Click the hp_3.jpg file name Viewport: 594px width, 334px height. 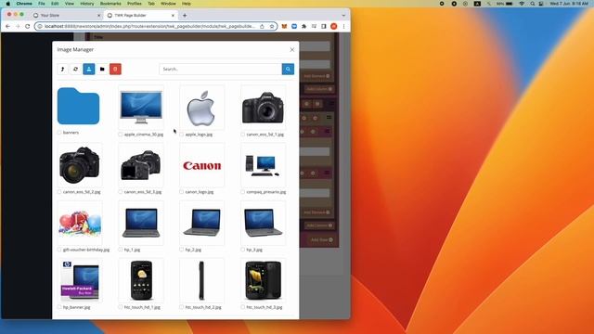(254, 250)
